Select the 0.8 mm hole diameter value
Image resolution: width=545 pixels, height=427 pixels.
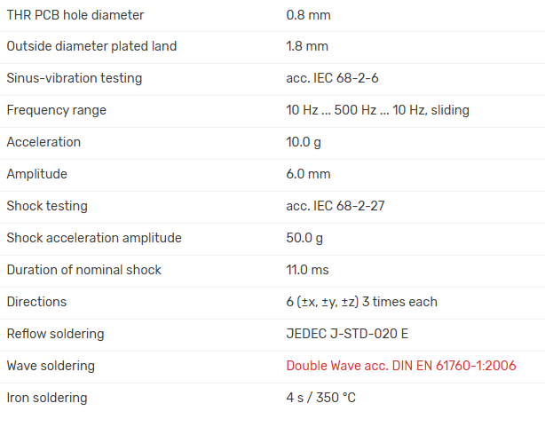[x=308, y=15]
